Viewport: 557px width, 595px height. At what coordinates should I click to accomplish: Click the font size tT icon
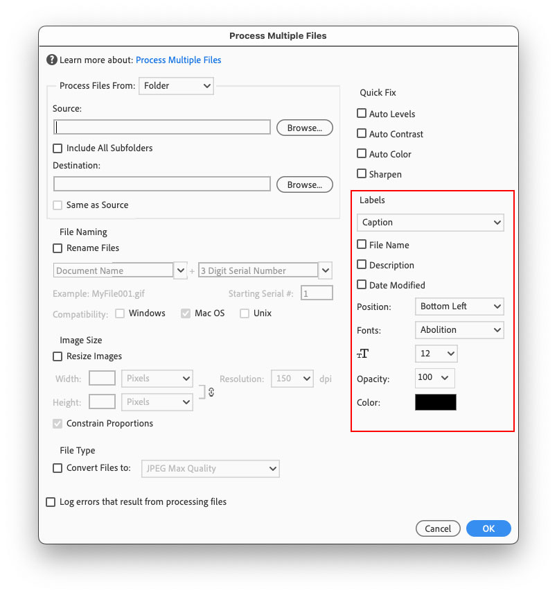(x=362, y=354)
